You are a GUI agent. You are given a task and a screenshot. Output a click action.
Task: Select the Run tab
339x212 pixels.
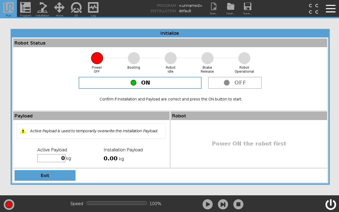tap(8, 8)
